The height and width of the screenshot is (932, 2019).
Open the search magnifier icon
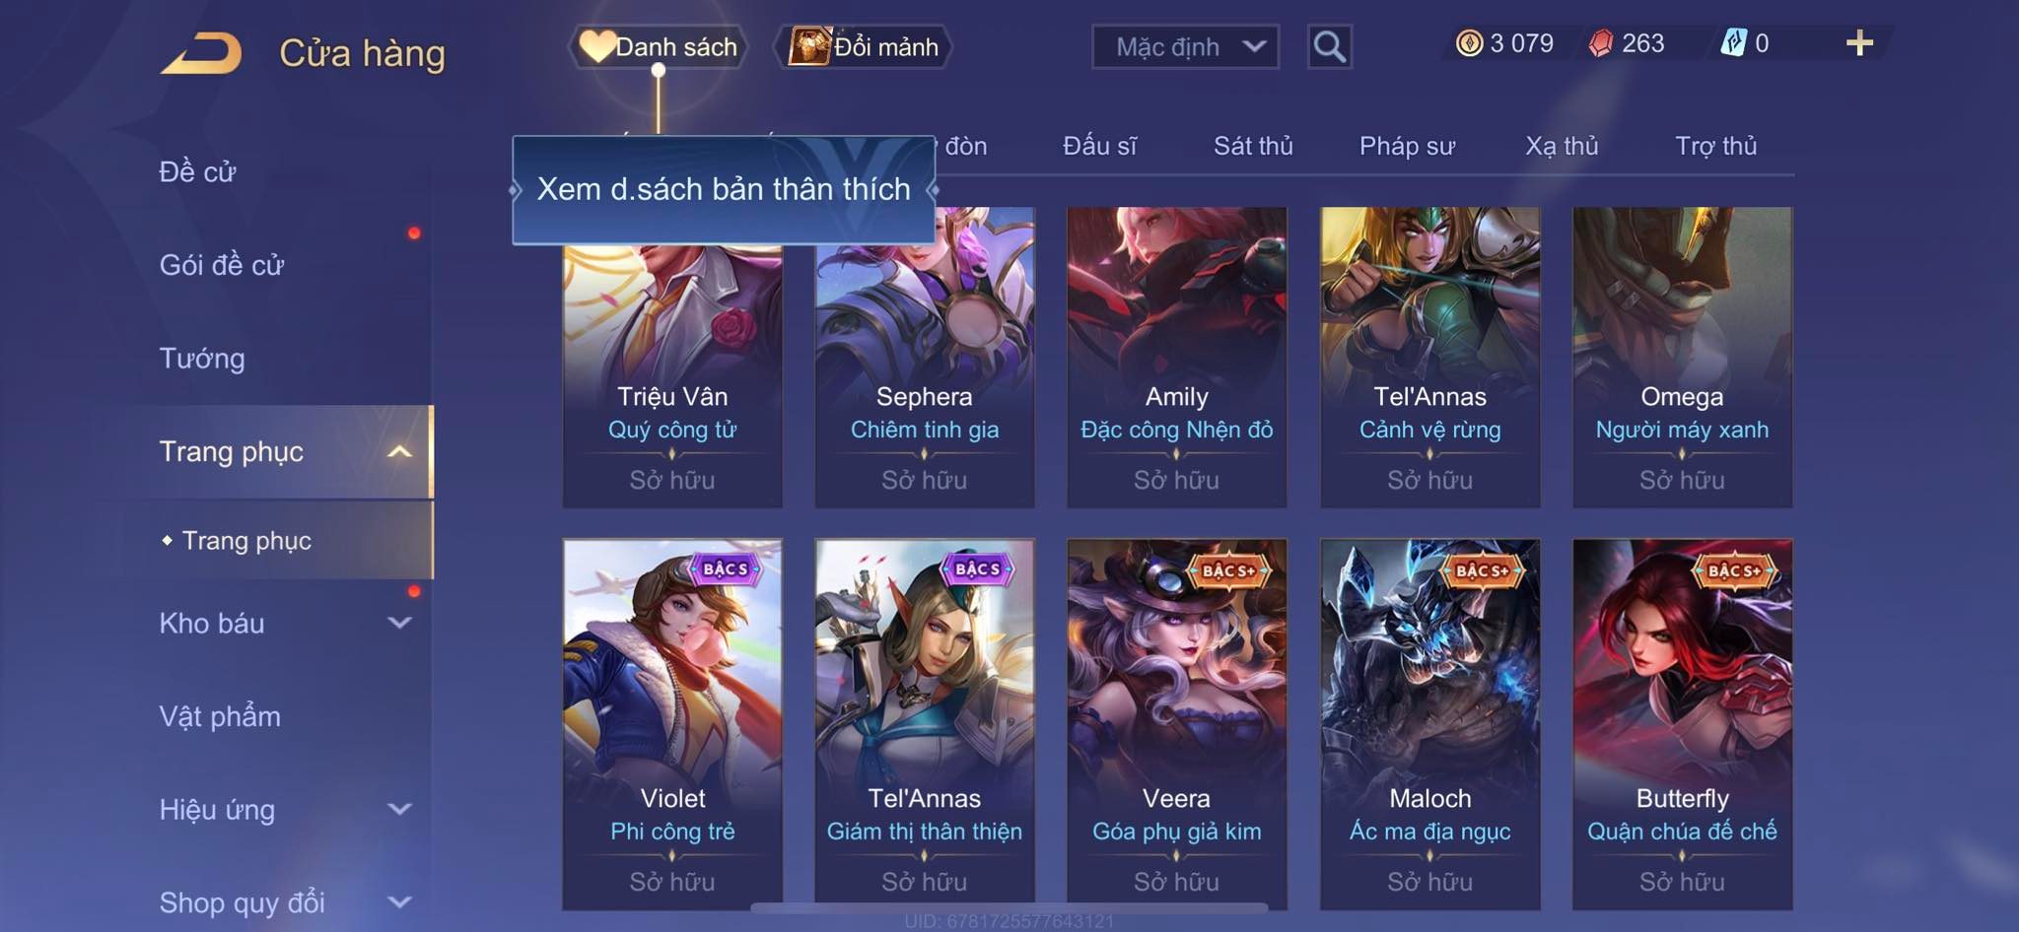tap(1329, 46)
